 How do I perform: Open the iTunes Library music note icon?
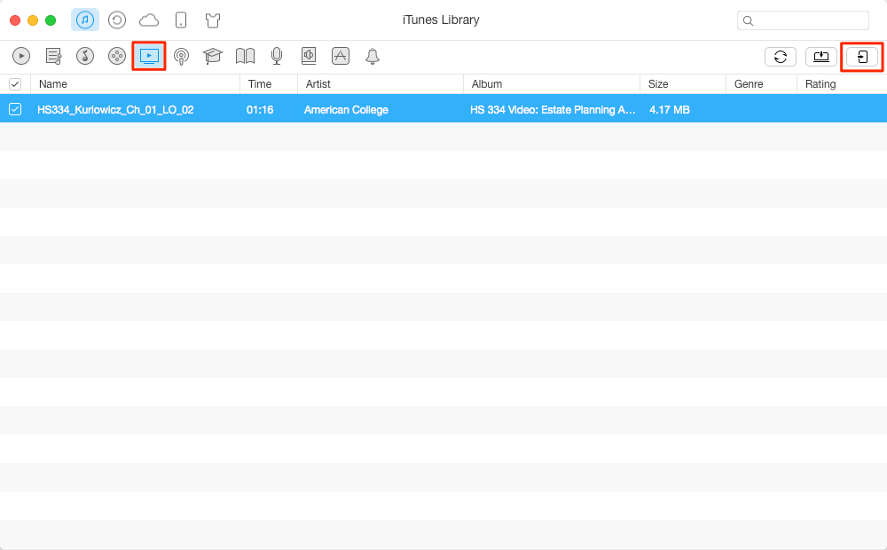tap(85, 20)
